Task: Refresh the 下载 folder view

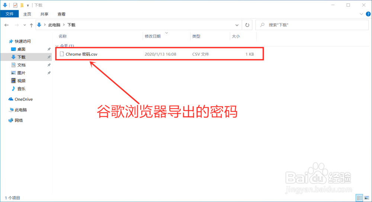Action: (247, 25)
